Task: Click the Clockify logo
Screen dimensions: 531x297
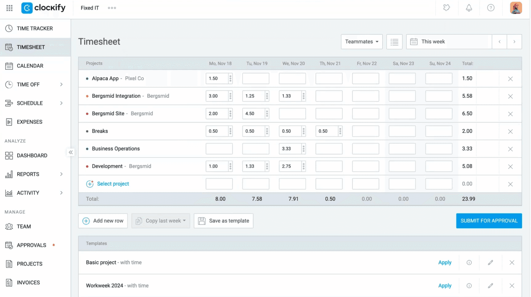Action: pyautogui.click(x=43, y=8)
